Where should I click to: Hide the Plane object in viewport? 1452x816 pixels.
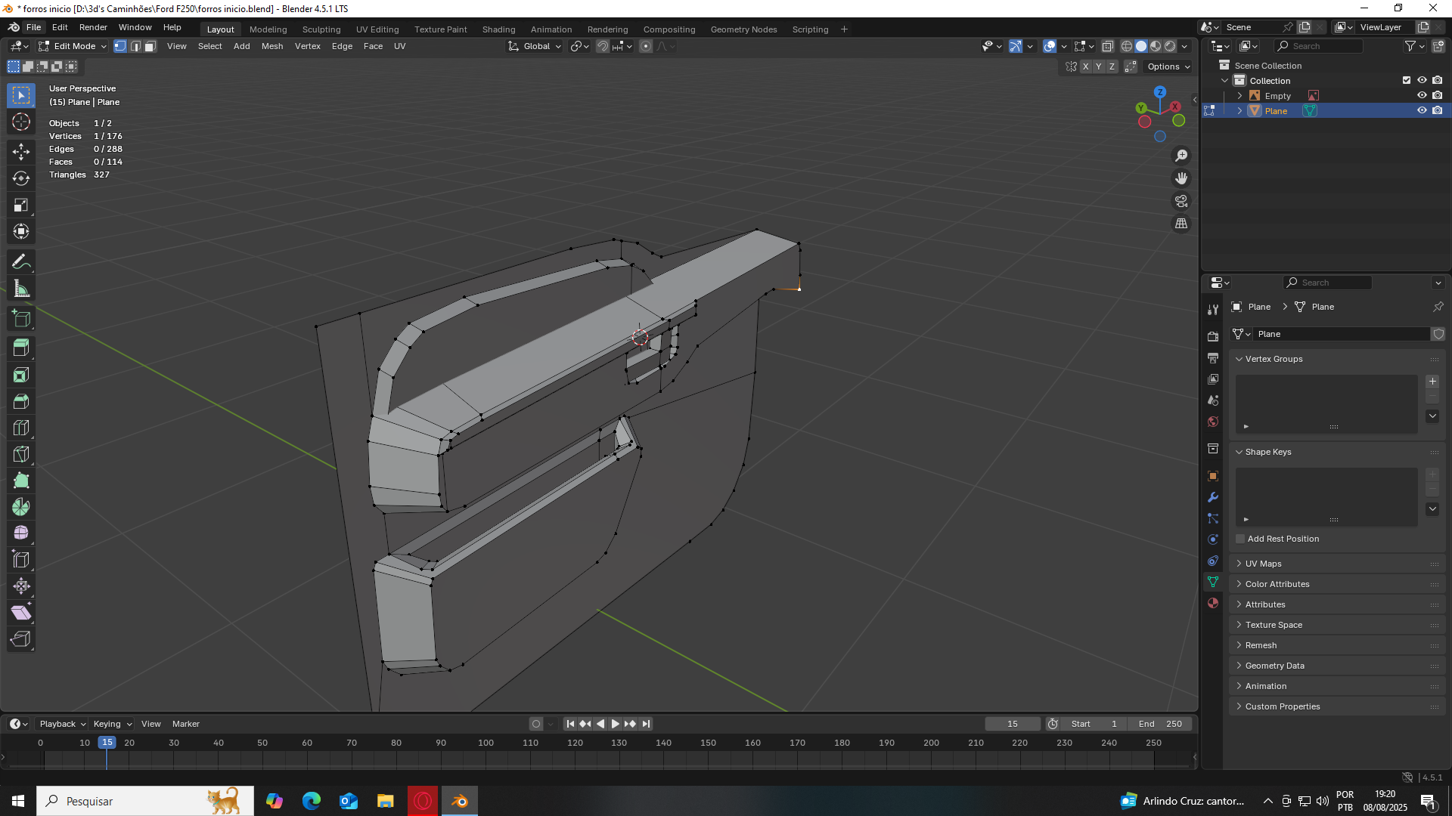[1421, 110]
